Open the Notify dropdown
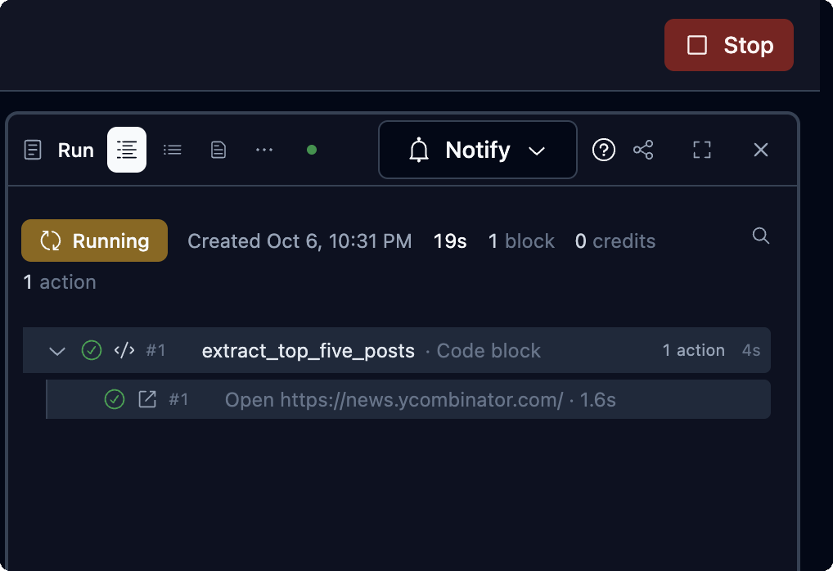The image size is (833, 571). point(478,150)
